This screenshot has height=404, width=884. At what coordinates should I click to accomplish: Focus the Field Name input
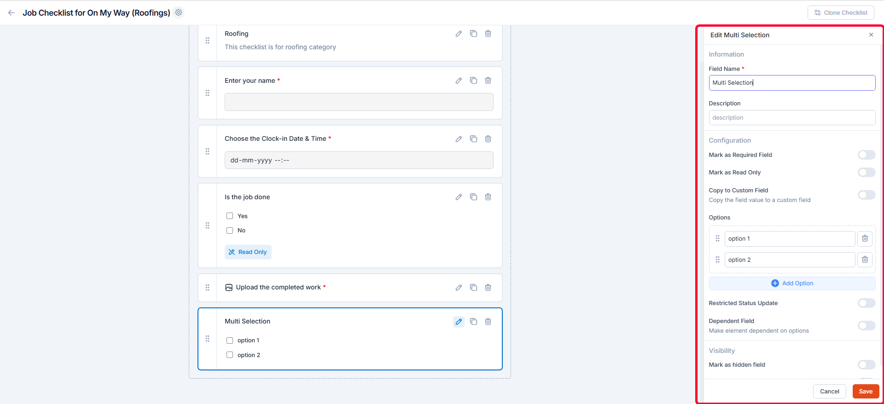[x=792, y=83]
